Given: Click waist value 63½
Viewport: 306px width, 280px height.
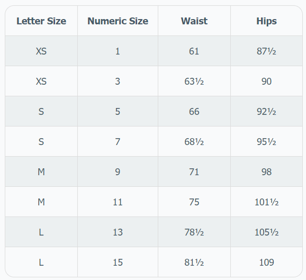Looking at the screenshot, I should click(x=194, y=81).
